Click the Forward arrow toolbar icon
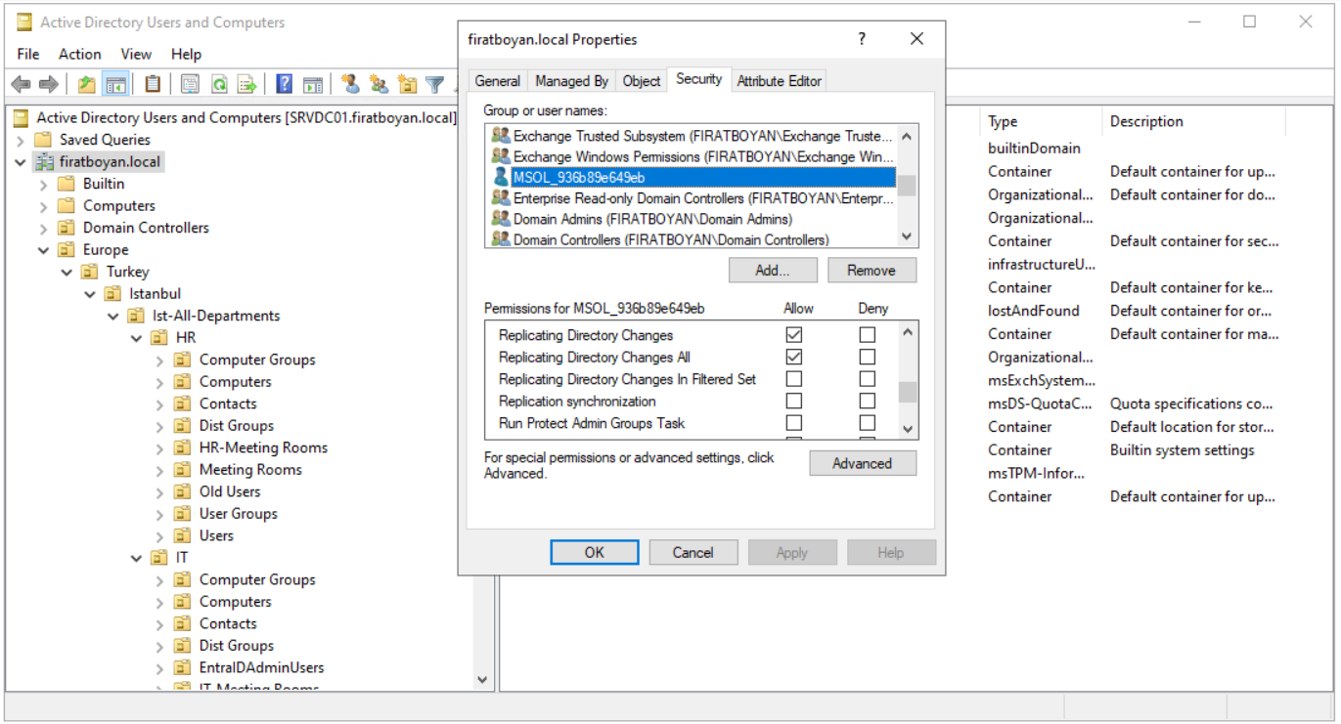The height and width of the screenshot is (724, 1341). point(48,85)
